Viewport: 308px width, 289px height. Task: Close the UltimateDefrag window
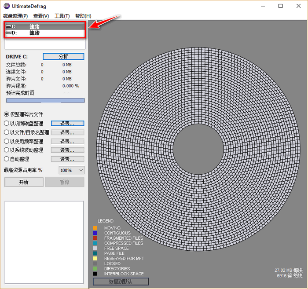tap(299, 6)
